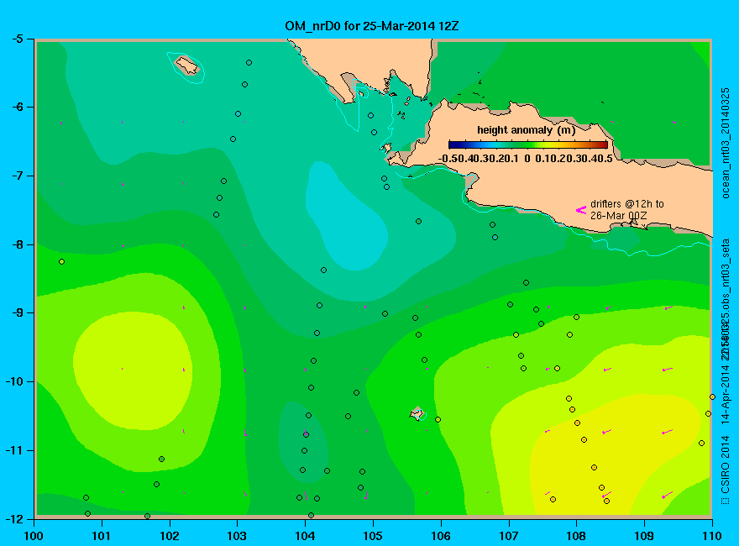
Task: Click the y-axis tick label -11
Action: pos(14,450)
